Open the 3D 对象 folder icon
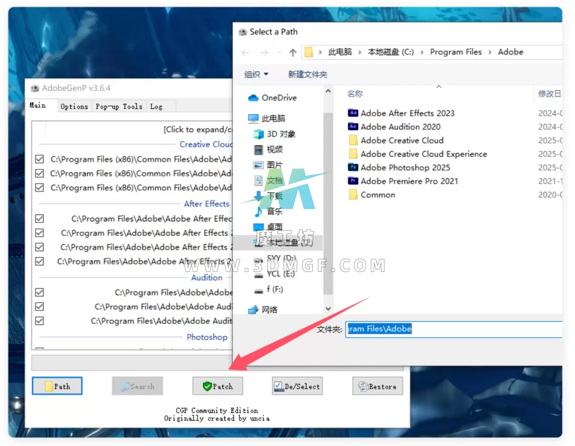575x446 pixels. click(258, 134)
